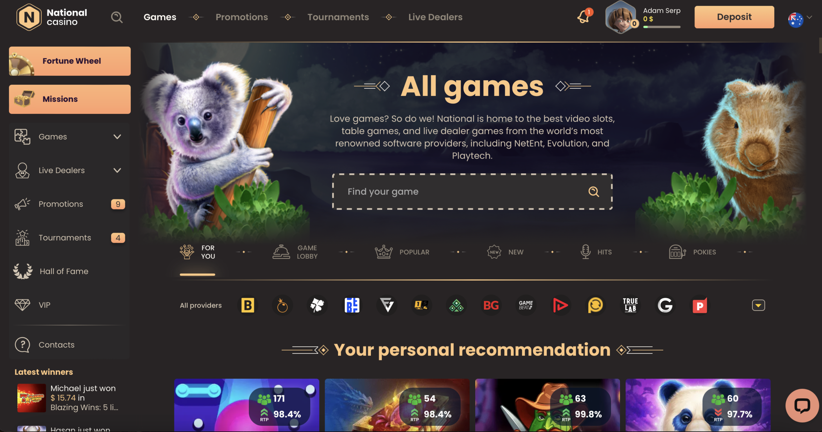Switch to the Popular games tab
Image resolution: width=822 pixels, height=432 pixels.
[x=402, y=252]
